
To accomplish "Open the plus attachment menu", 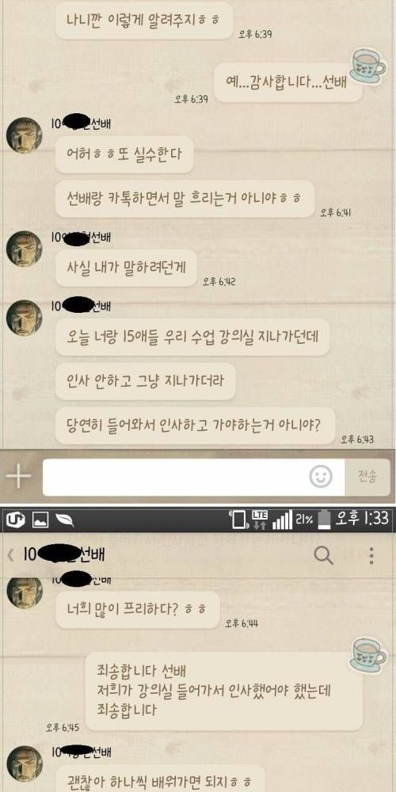I will 18,477.
